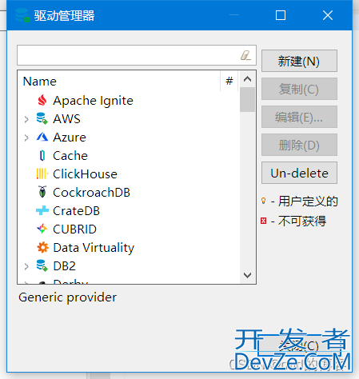This screenshot has width=359, height=379.
Task: Click the driver manager title bar icon
Action: point(22,15)
